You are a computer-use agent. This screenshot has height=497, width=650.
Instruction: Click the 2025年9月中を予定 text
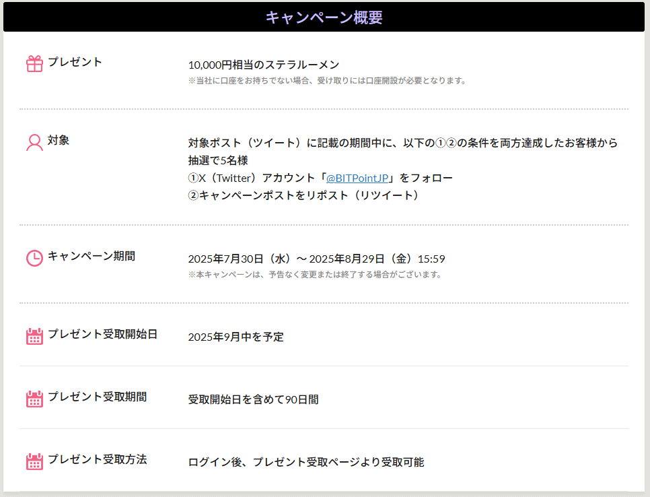[x=236, y=337]
